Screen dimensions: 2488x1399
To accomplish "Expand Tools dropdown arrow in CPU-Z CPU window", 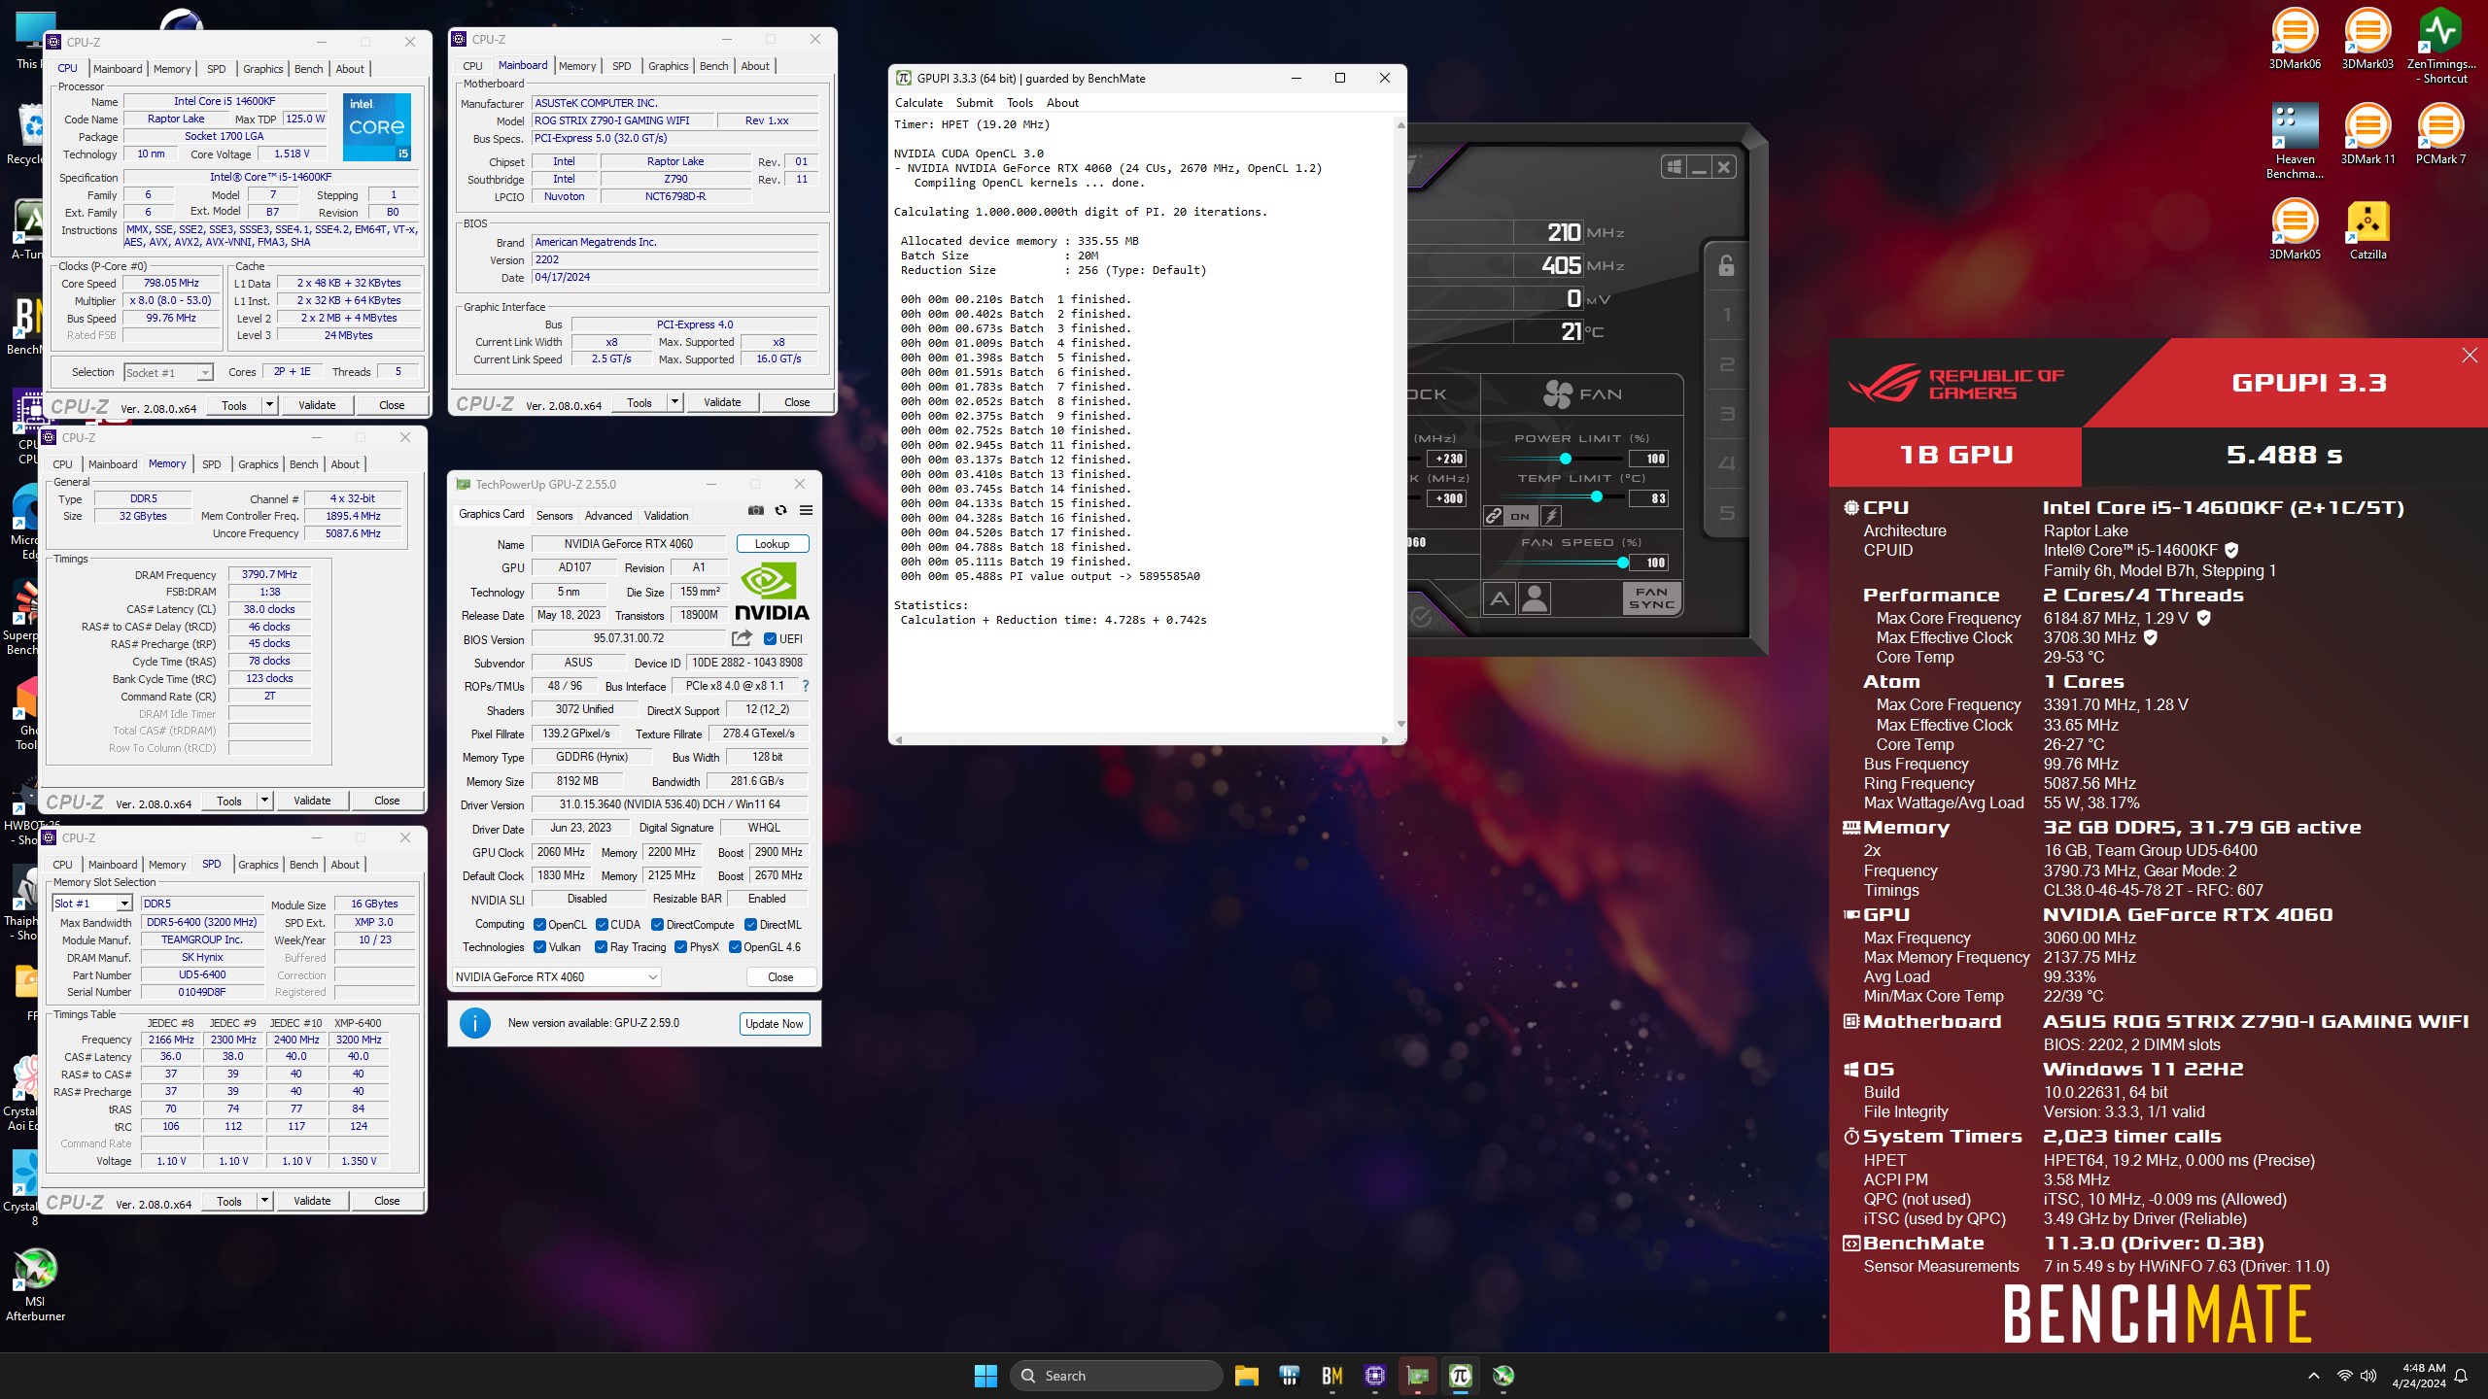I will click(x=269, y=405).
